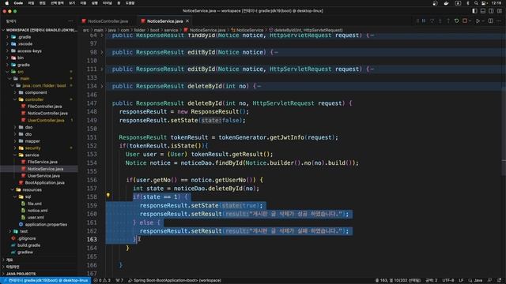Pause the debug session
This screenshot has width=506, height=284.
pyautogui.click(x=424, y=21)
